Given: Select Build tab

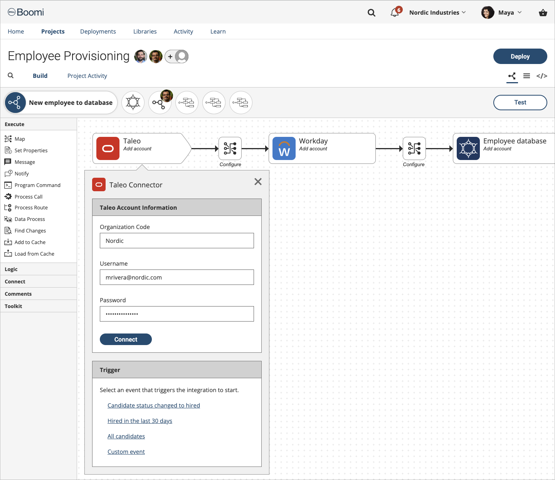Looking at the screenshot, I should (40, 76).
